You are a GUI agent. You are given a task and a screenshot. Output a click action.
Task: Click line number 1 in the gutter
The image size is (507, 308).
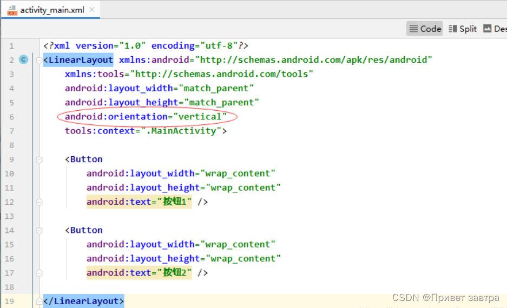(x=12, y=46)
